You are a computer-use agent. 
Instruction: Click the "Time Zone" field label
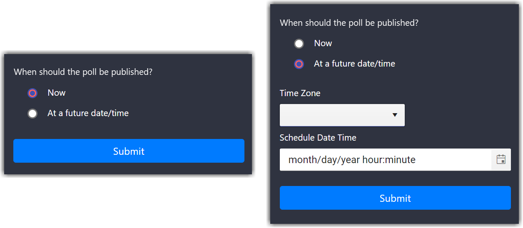tap(300, 93)
